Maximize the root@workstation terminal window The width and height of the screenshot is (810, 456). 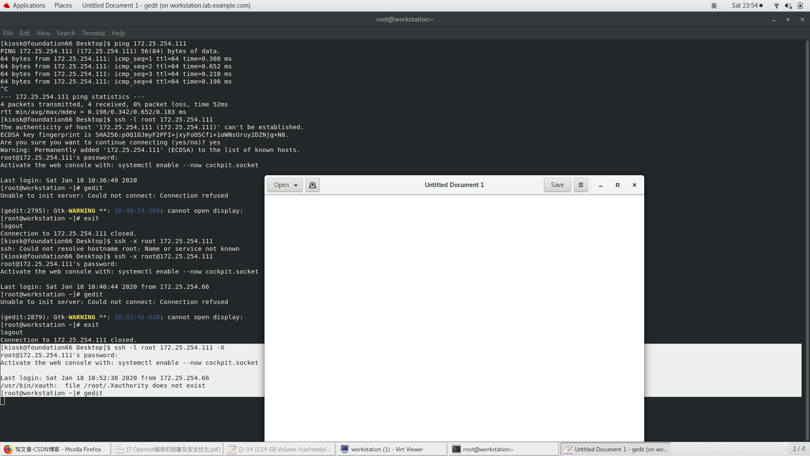point(788,19)
